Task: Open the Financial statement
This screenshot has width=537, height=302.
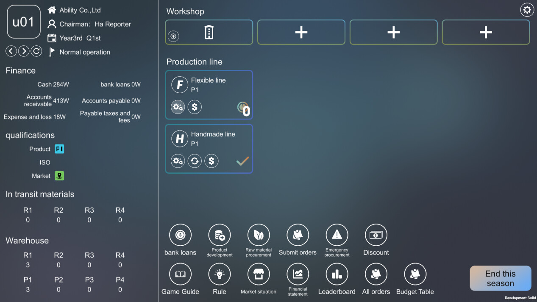Action: pyautogui.click(x=298, y=274)
